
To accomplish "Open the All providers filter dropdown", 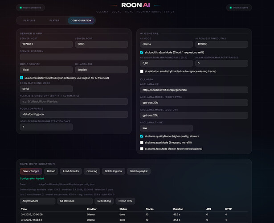I will point(37,201).
